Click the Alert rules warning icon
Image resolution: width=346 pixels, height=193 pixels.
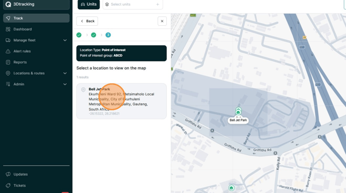(8, 51)
